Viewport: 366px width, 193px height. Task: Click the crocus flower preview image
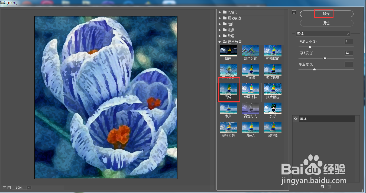click(106, 97)
